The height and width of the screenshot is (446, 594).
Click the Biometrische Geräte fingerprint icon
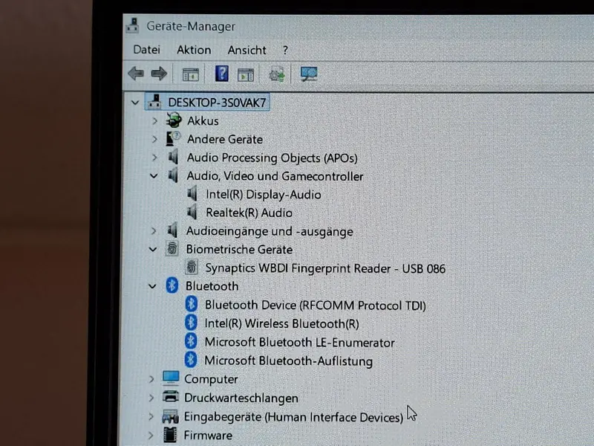tap(172, 249)
